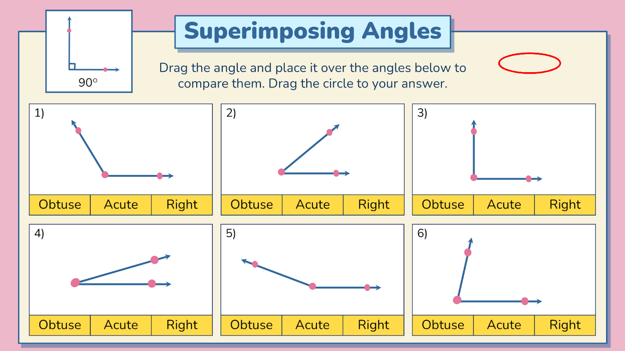Image resolution: width=625 pixels, height=351 pixels.
Task: Click the right-angle square marker in reference
Action: 72,66
